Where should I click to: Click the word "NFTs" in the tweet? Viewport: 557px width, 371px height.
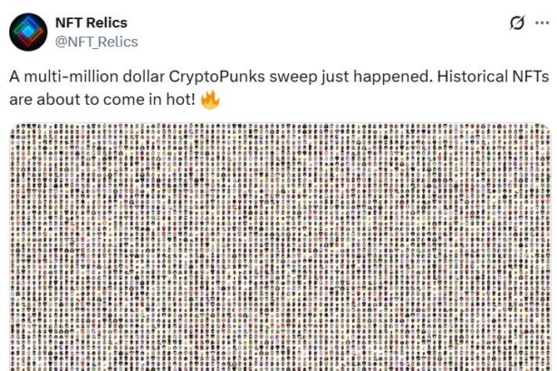503,75
